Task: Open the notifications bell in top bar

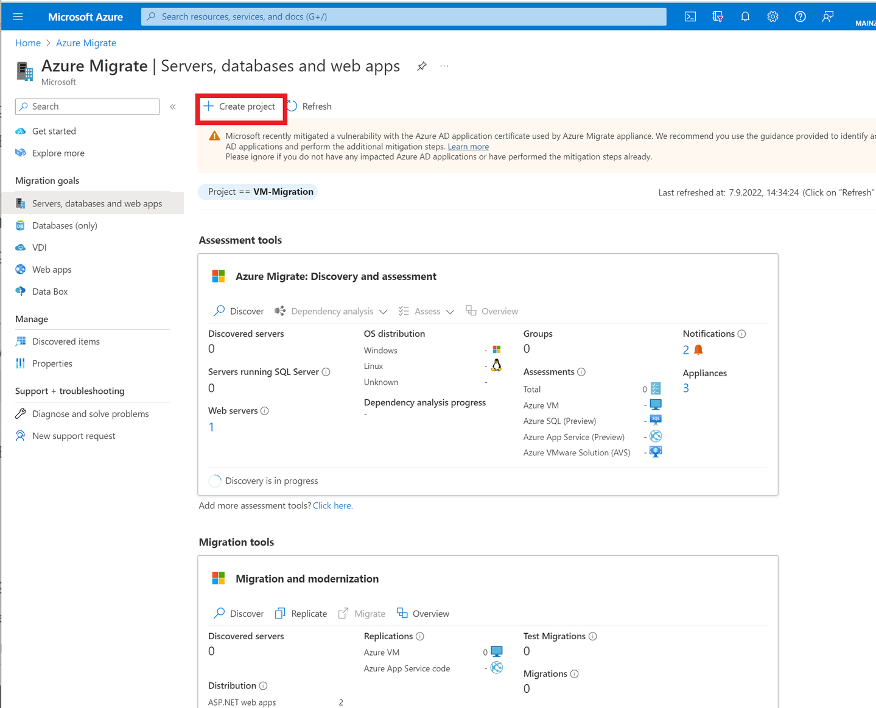Action: coord(745,16)
